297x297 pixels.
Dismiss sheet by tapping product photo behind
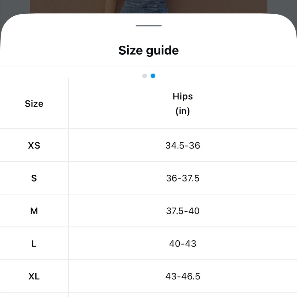[148, 7]
